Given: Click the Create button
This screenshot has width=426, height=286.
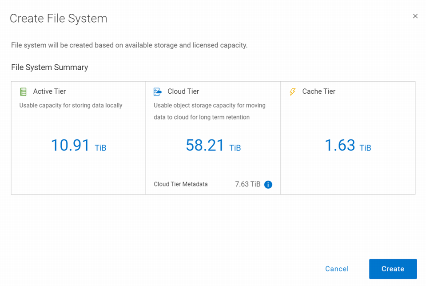Looking at the screenshot, I should pos(393,269).
